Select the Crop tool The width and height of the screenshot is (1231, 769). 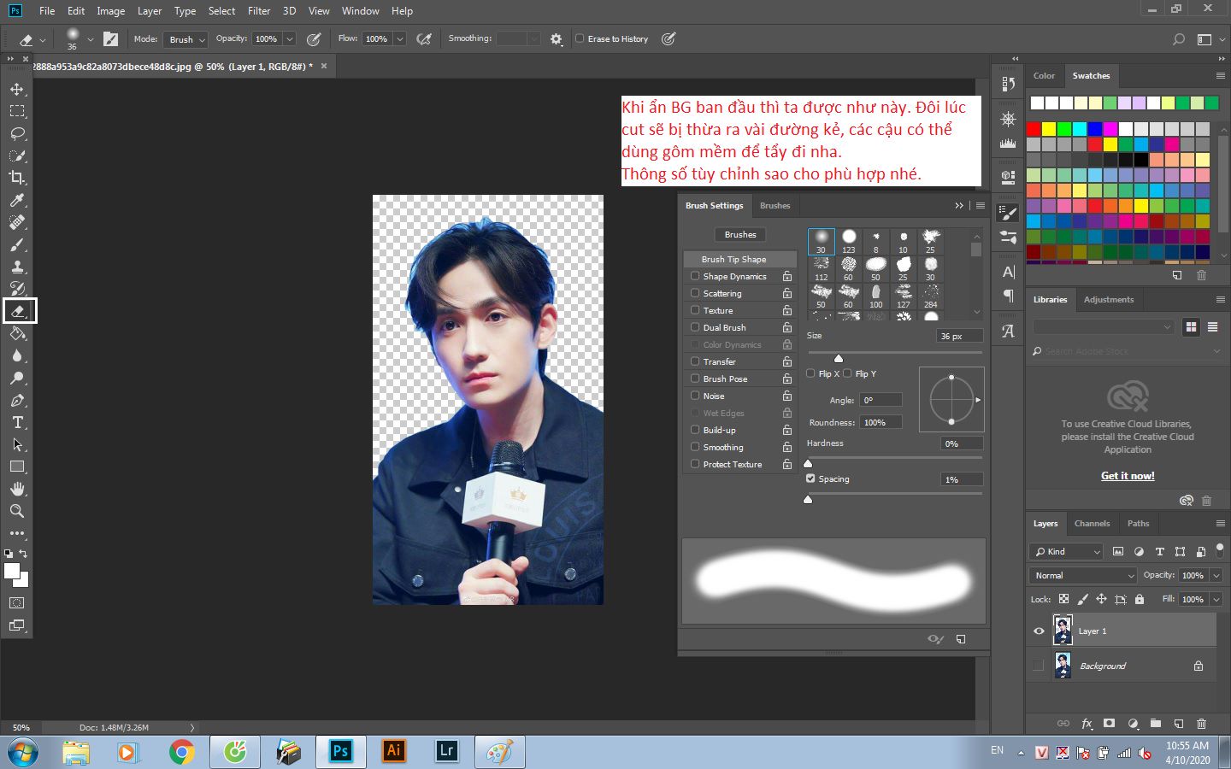17,178
